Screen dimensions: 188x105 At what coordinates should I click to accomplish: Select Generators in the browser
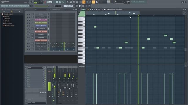pyautogui.click(x=9, y=23)
